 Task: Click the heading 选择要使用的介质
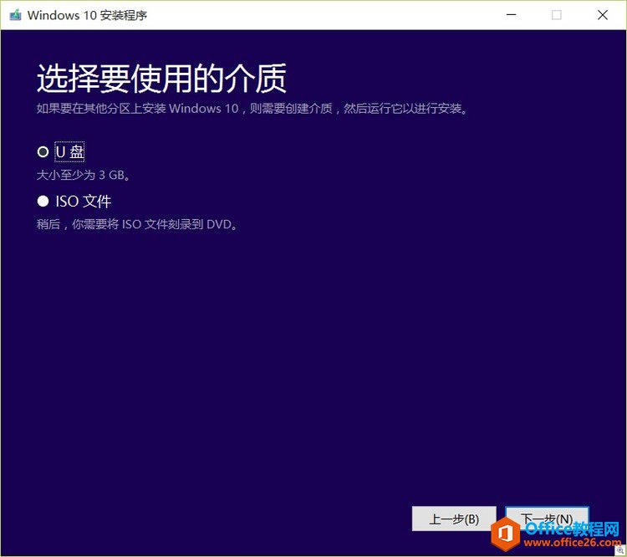pyautogui.click(x=161, y=78)
